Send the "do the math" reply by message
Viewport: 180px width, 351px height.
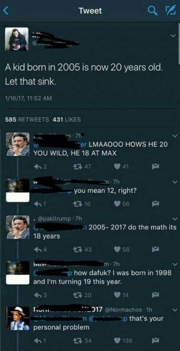point(155,249)
